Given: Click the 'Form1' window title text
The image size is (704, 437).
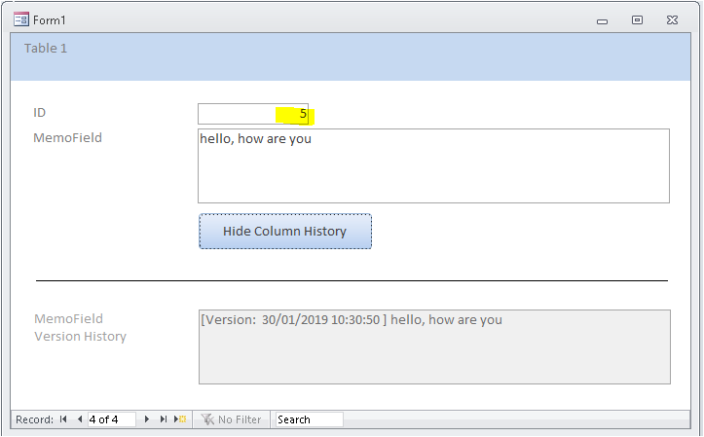Looking at the screenshot, I should coord(50,20).
